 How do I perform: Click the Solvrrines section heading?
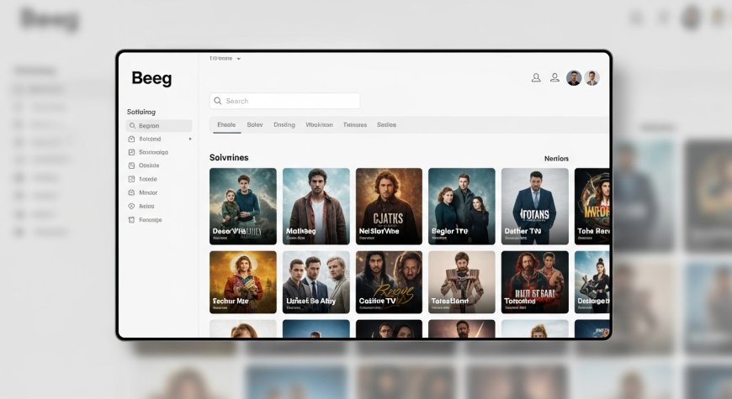[x=229, y=158]
